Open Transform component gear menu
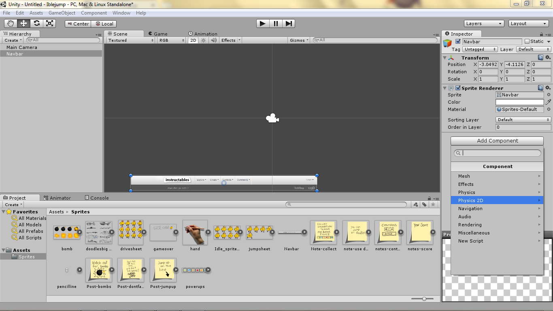The image size is (553, 311). (548, 58)
